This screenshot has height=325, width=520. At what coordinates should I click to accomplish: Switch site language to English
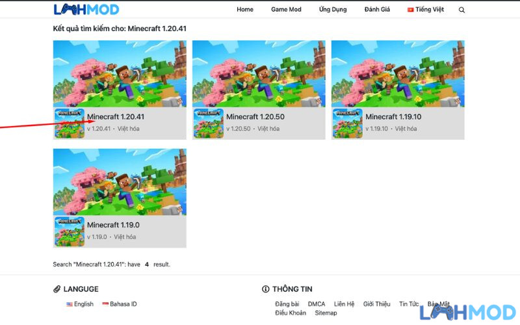tap(80, 304)
